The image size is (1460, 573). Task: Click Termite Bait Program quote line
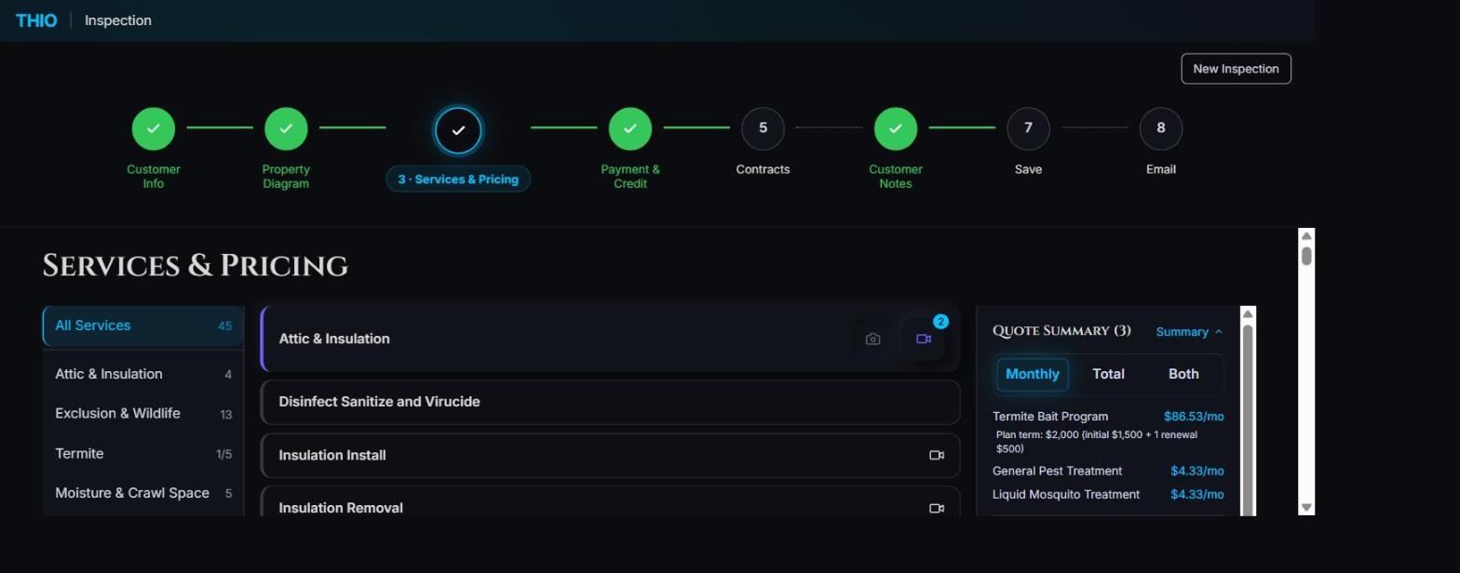(x=1108, y=417)
